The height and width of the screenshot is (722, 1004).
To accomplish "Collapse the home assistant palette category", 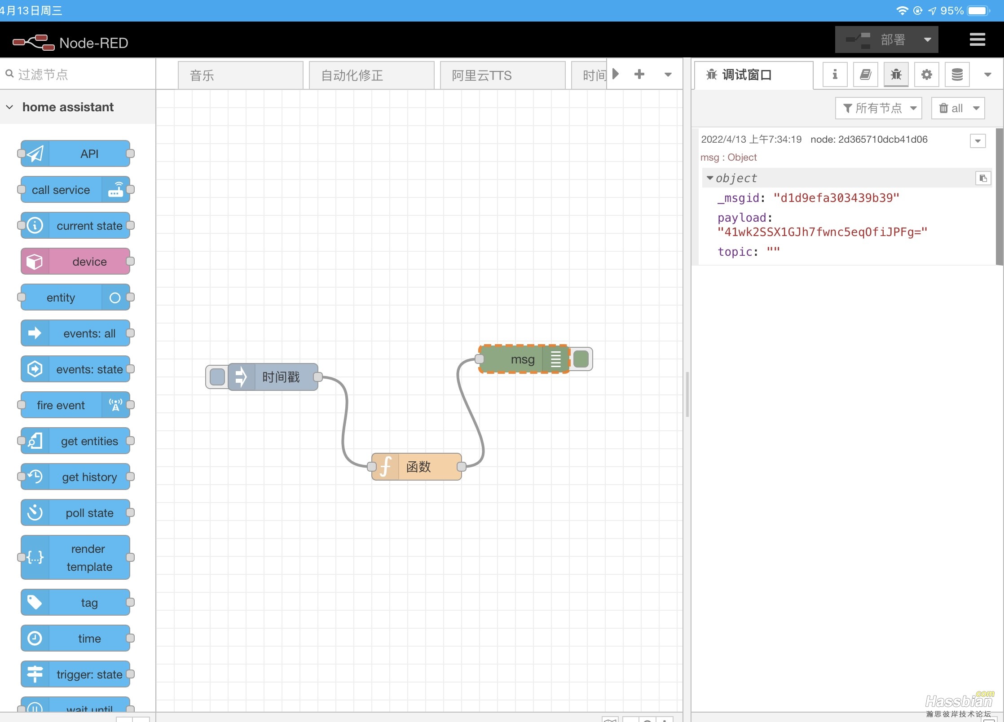I will [77, 107].
